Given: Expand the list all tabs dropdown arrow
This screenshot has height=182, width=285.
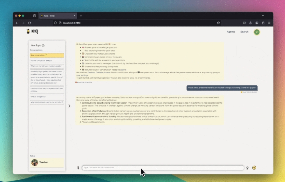Looking at the screenshot, I should [x=263, y=16].
